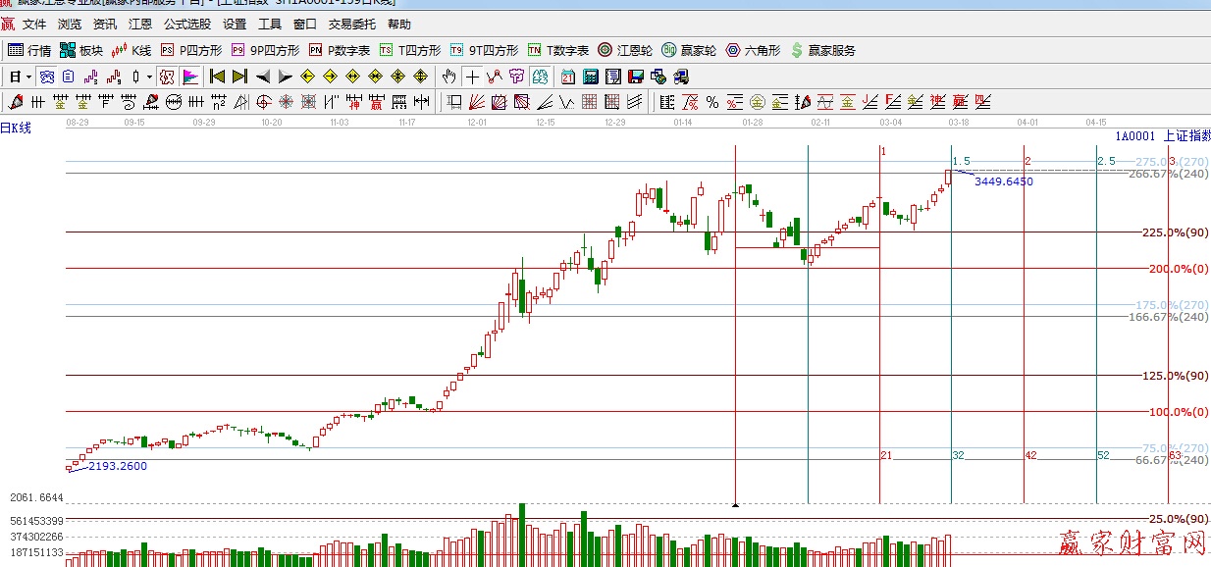This screenshot has height=567, width=1211.
Task: Click the 3449.6450 price label on chart
Action: 1003,181
